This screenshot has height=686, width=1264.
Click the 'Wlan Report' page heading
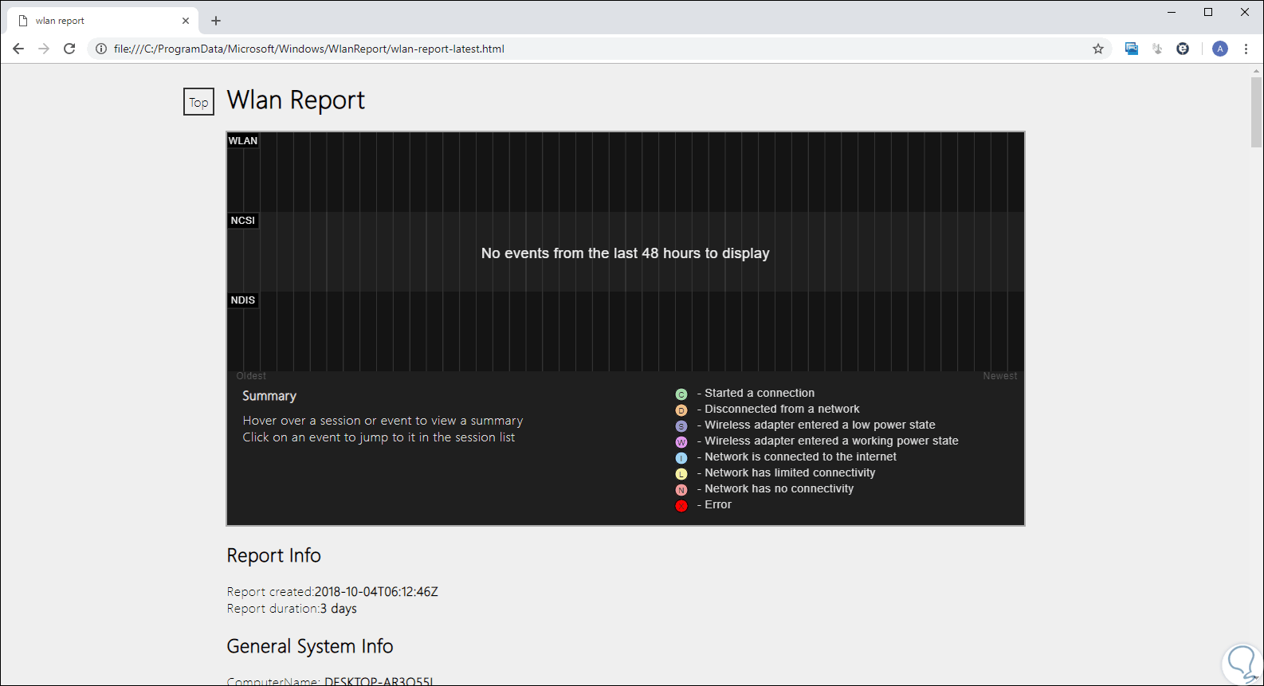(296, 100)
